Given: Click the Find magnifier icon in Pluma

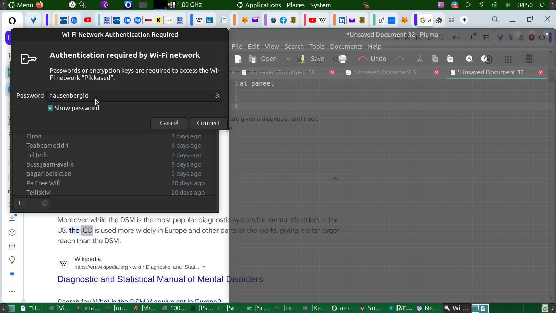Looking at the screenshot, I should click(469, 59).
